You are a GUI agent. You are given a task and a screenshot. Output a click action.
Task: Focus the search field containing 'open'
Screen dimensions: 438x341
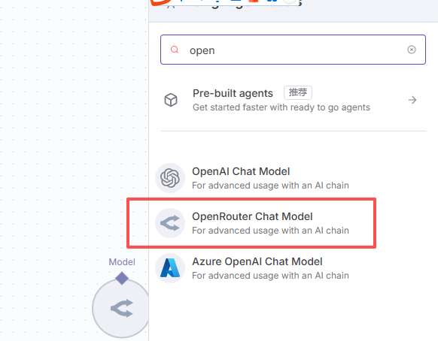pyautogui.click(x=293, y=50)
